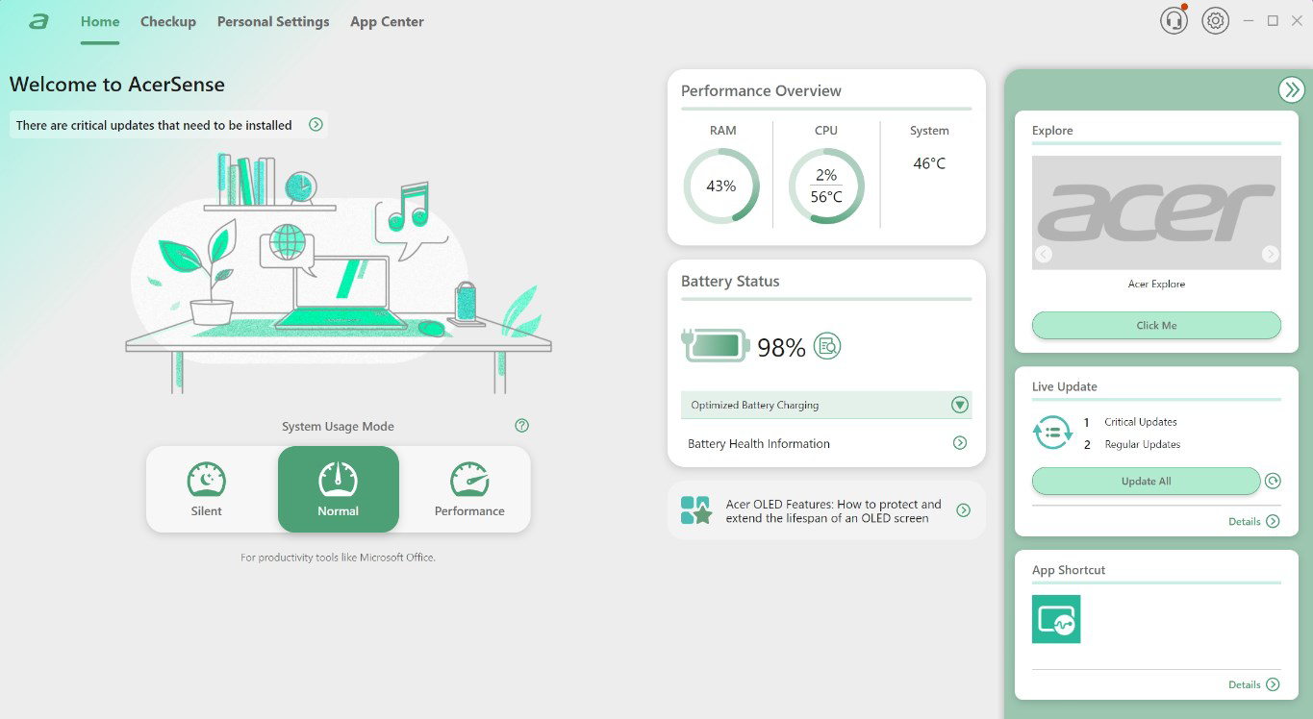Click the Acer Explore caption
Image resolution: width=1313 pixels, height=719 pixels.
(x=1156, y=284)
